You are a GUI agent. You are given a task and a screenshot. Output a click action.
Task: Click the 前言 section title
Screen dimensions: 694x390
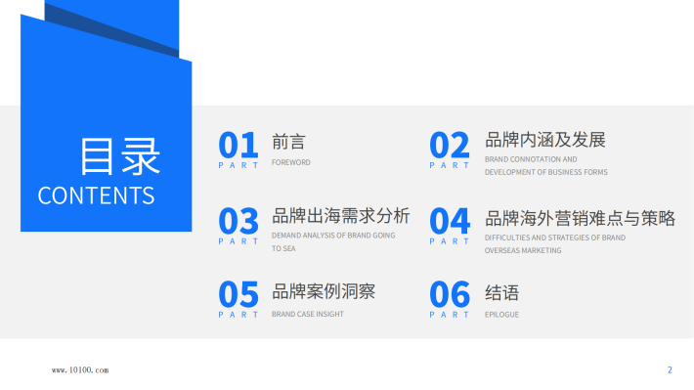pyautogui.click(x=288, y=142)
